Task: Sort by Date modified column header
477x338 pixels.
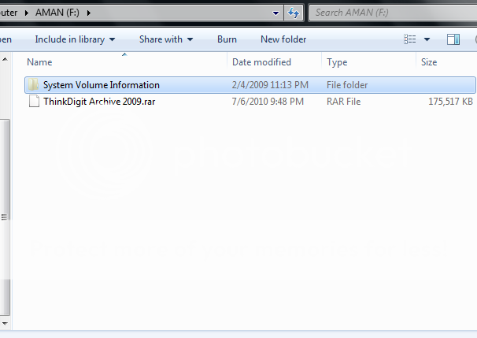Action: tap(261, 62)
